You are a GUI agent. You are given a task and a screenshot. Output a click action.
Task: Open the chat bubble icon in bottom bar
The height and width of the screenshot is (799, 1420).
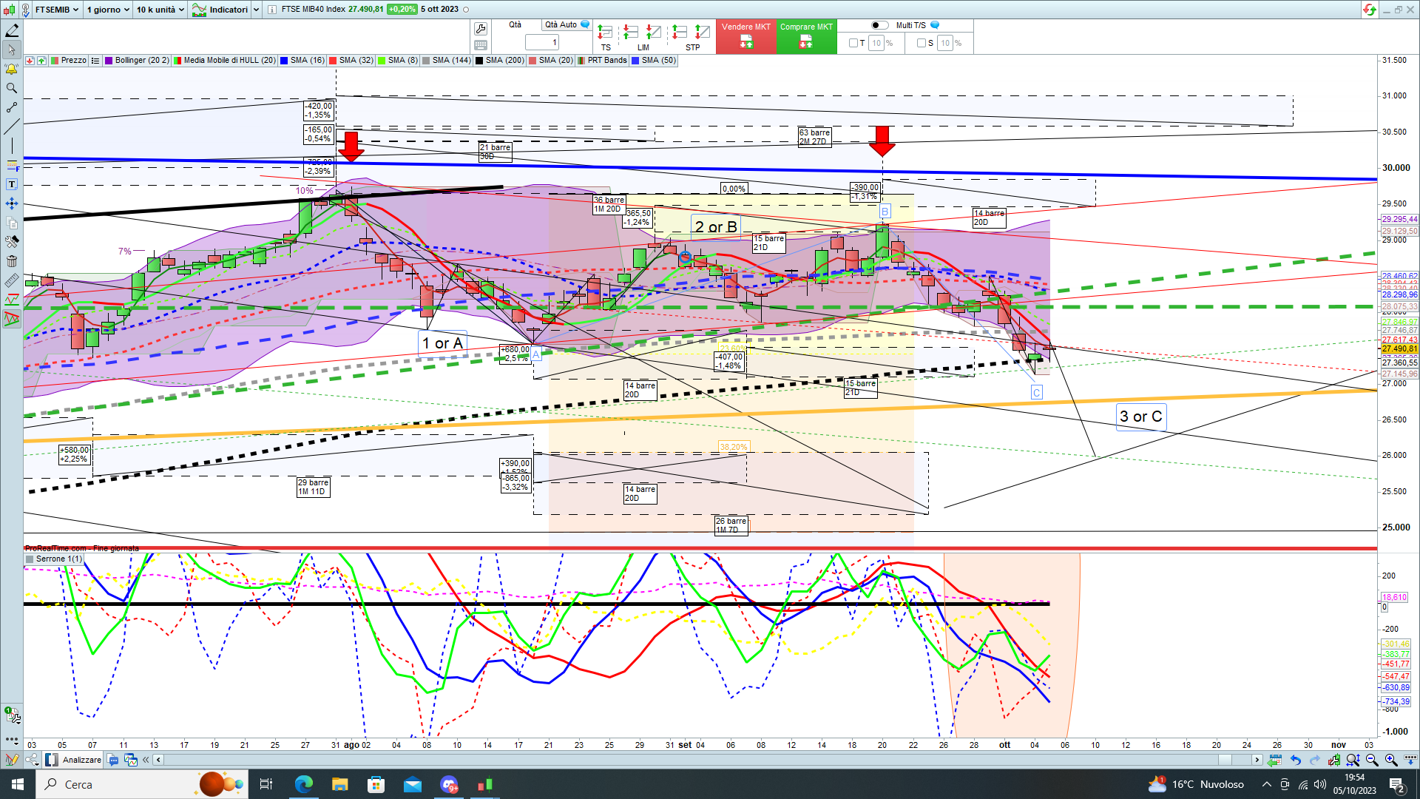[x=113, y=760]
